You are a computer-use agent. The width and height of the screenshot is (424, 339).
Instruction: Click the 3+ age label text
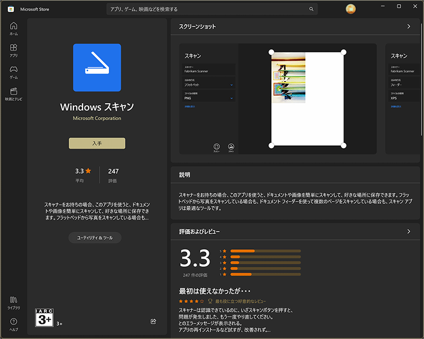[x=59, y=324]
